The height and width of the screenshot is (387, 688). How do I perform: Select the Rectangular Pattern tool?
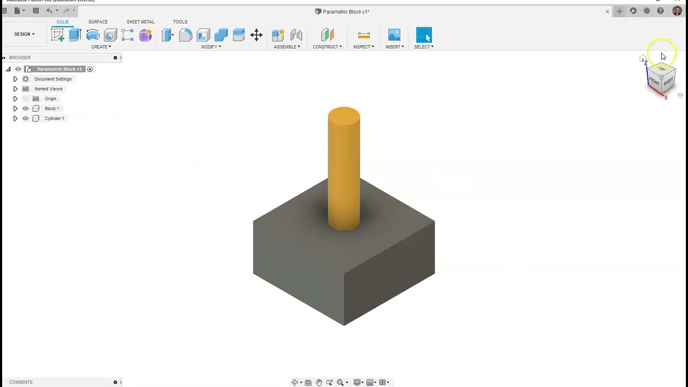[x=127, y=35]
